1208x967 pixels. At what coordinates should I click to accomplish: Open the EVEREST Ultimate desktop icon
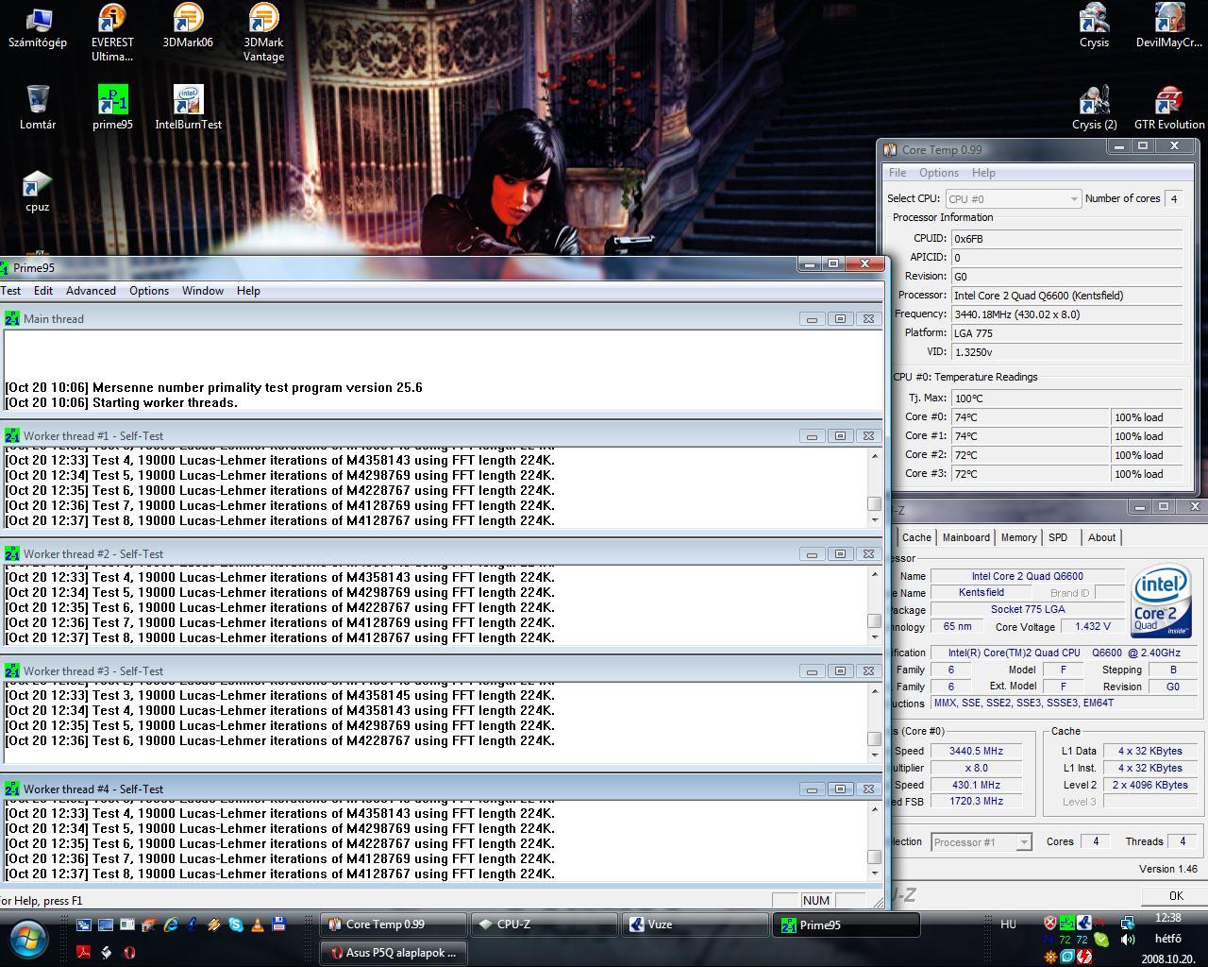(x=112, y=32)
